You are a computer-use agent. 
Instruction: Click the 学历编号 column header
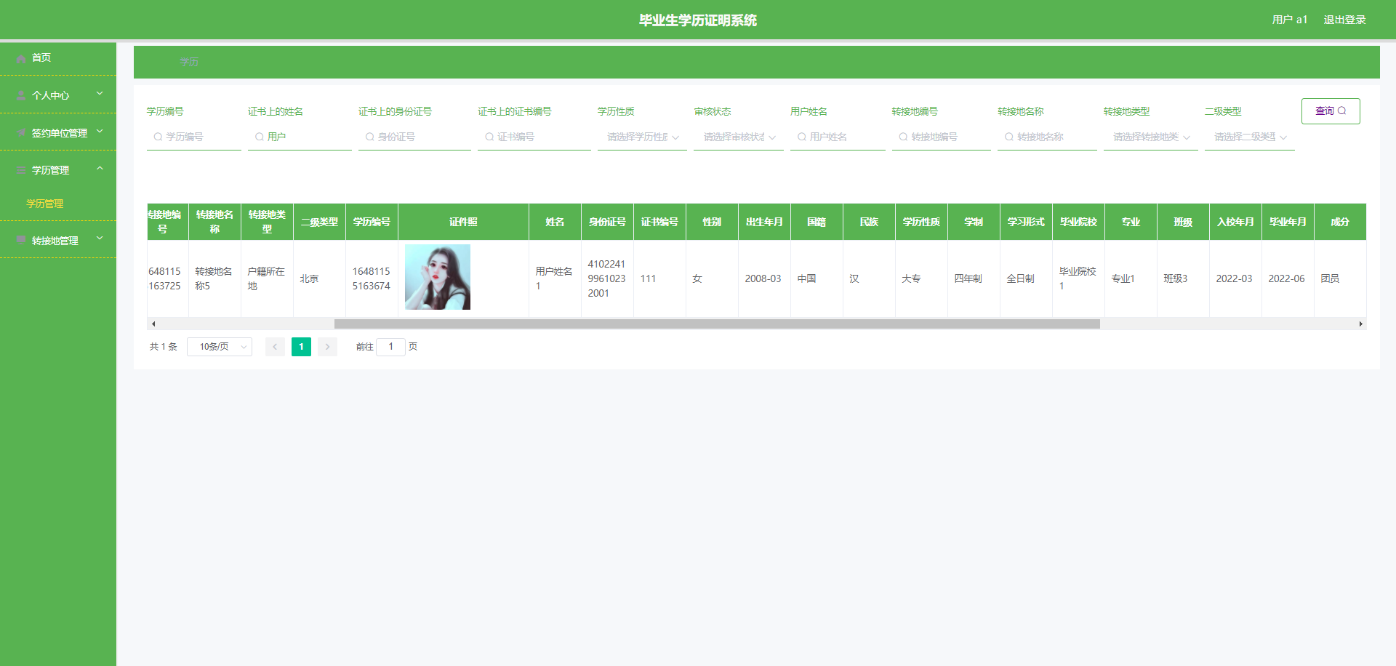[x=372, y=222]
